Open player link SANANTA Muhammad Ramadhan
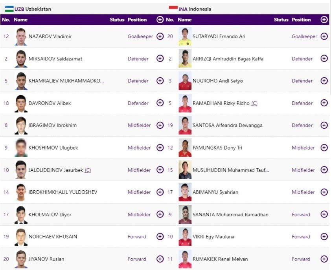 point(230,215)
